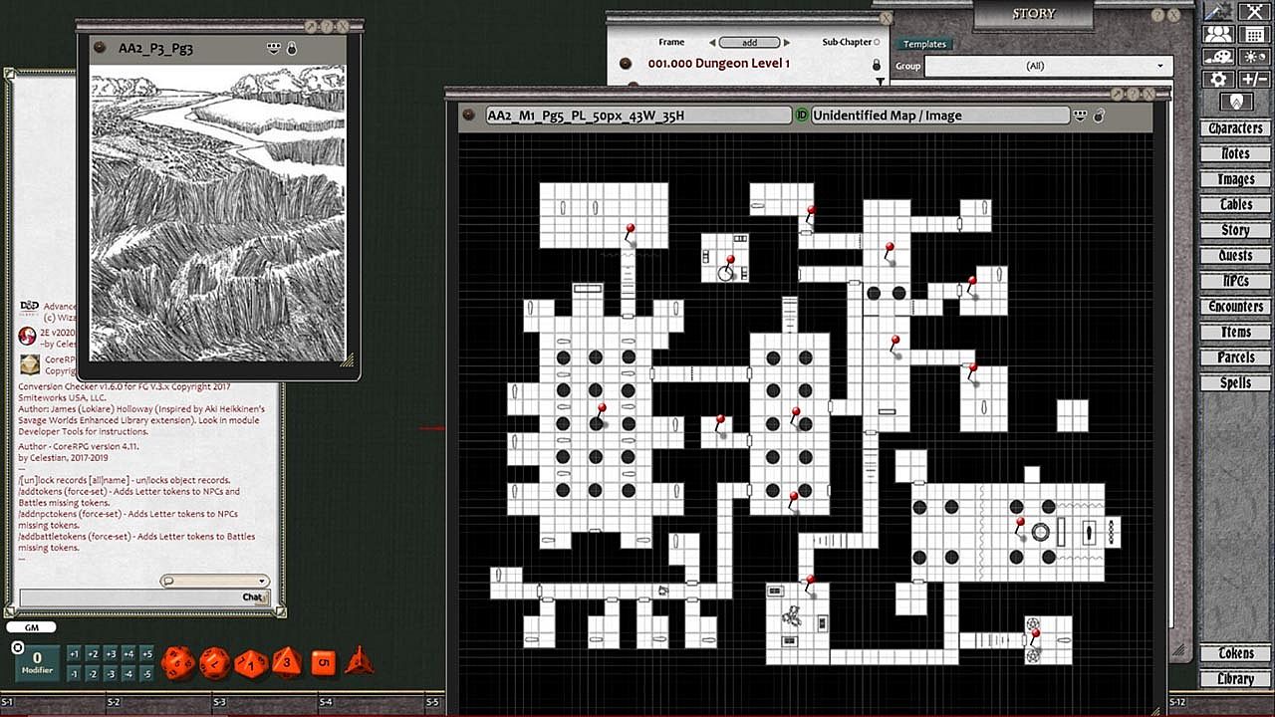Add a +5 modifier
Screen dimensions: 1275x717
(x=146, y=654)
